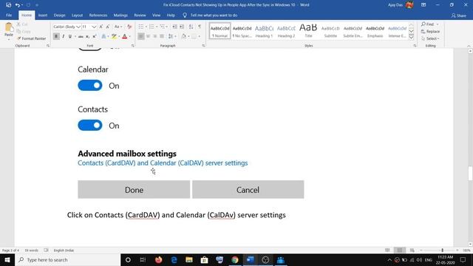The image size is (473, 266).
Task: Click the Done button in document
Action: pos(134,190)
